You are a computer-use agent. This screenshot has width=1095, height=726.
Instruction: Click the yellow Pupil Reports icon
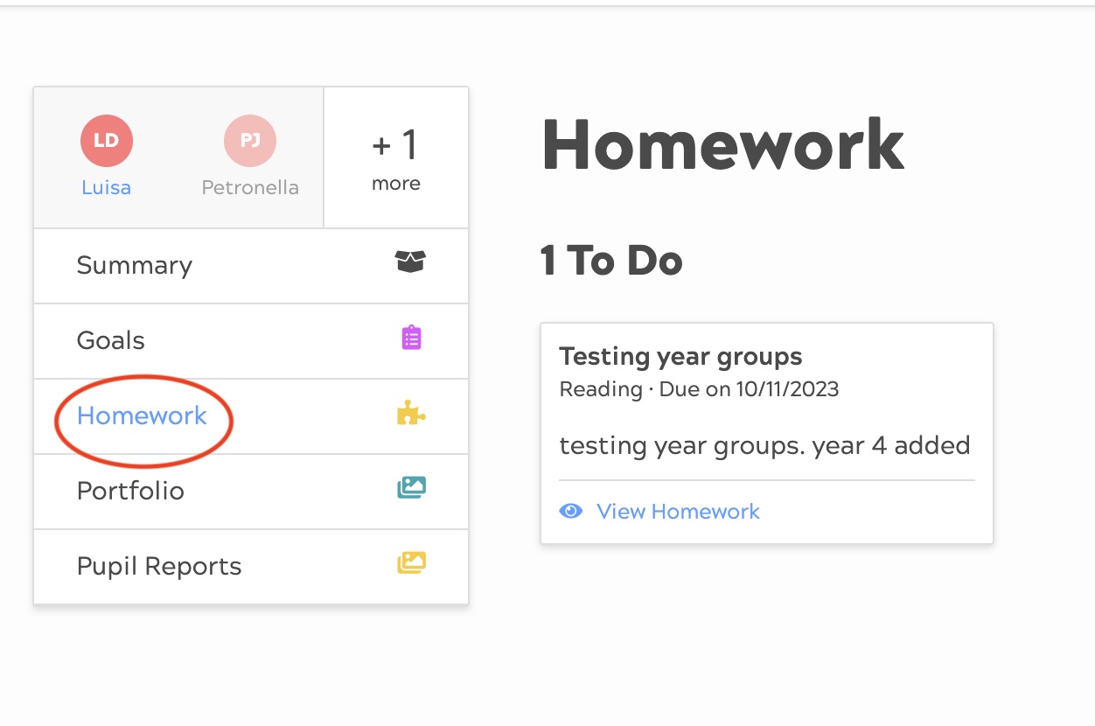pos(411,563)
